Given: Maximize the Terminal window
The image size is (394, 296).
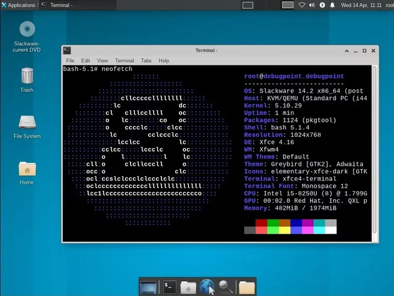Looking at the screenshot, I should point(364,51).
